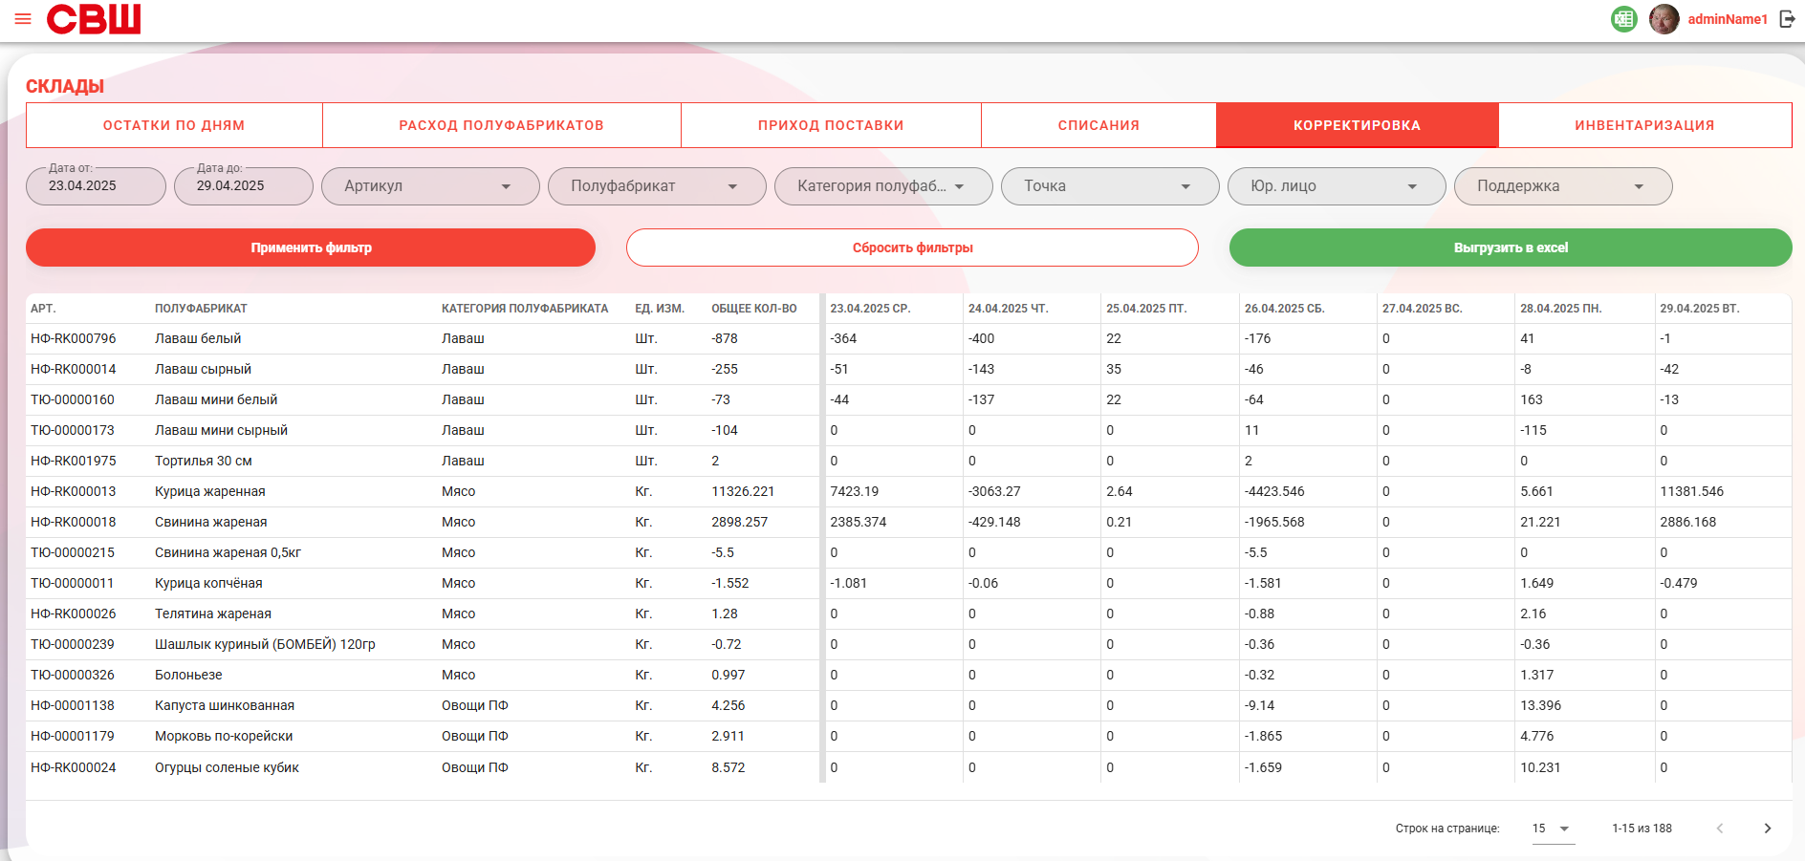
Task: Click the Дата от date field
Action: [96, 186]
